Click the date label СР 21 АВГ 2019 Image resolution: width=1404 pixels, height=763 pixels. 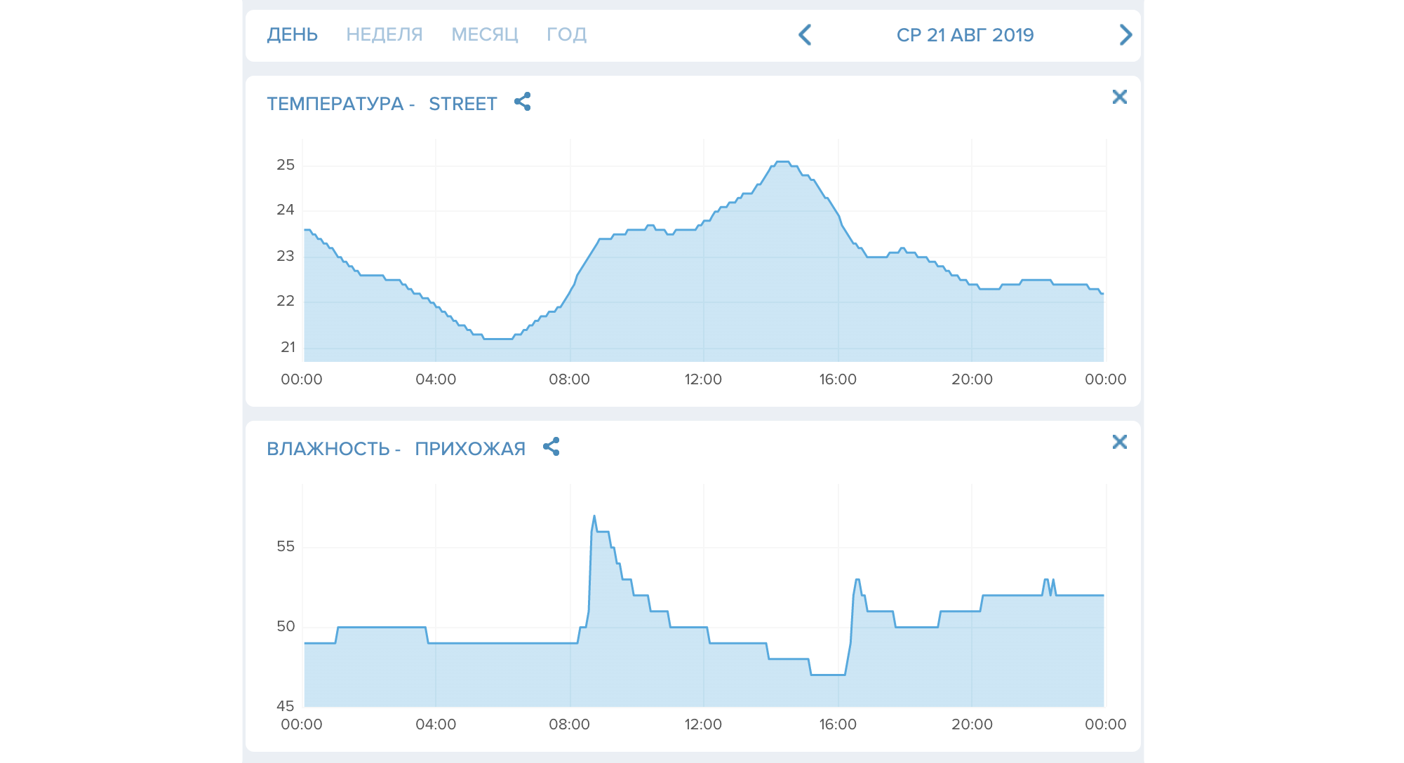(965, 35)
